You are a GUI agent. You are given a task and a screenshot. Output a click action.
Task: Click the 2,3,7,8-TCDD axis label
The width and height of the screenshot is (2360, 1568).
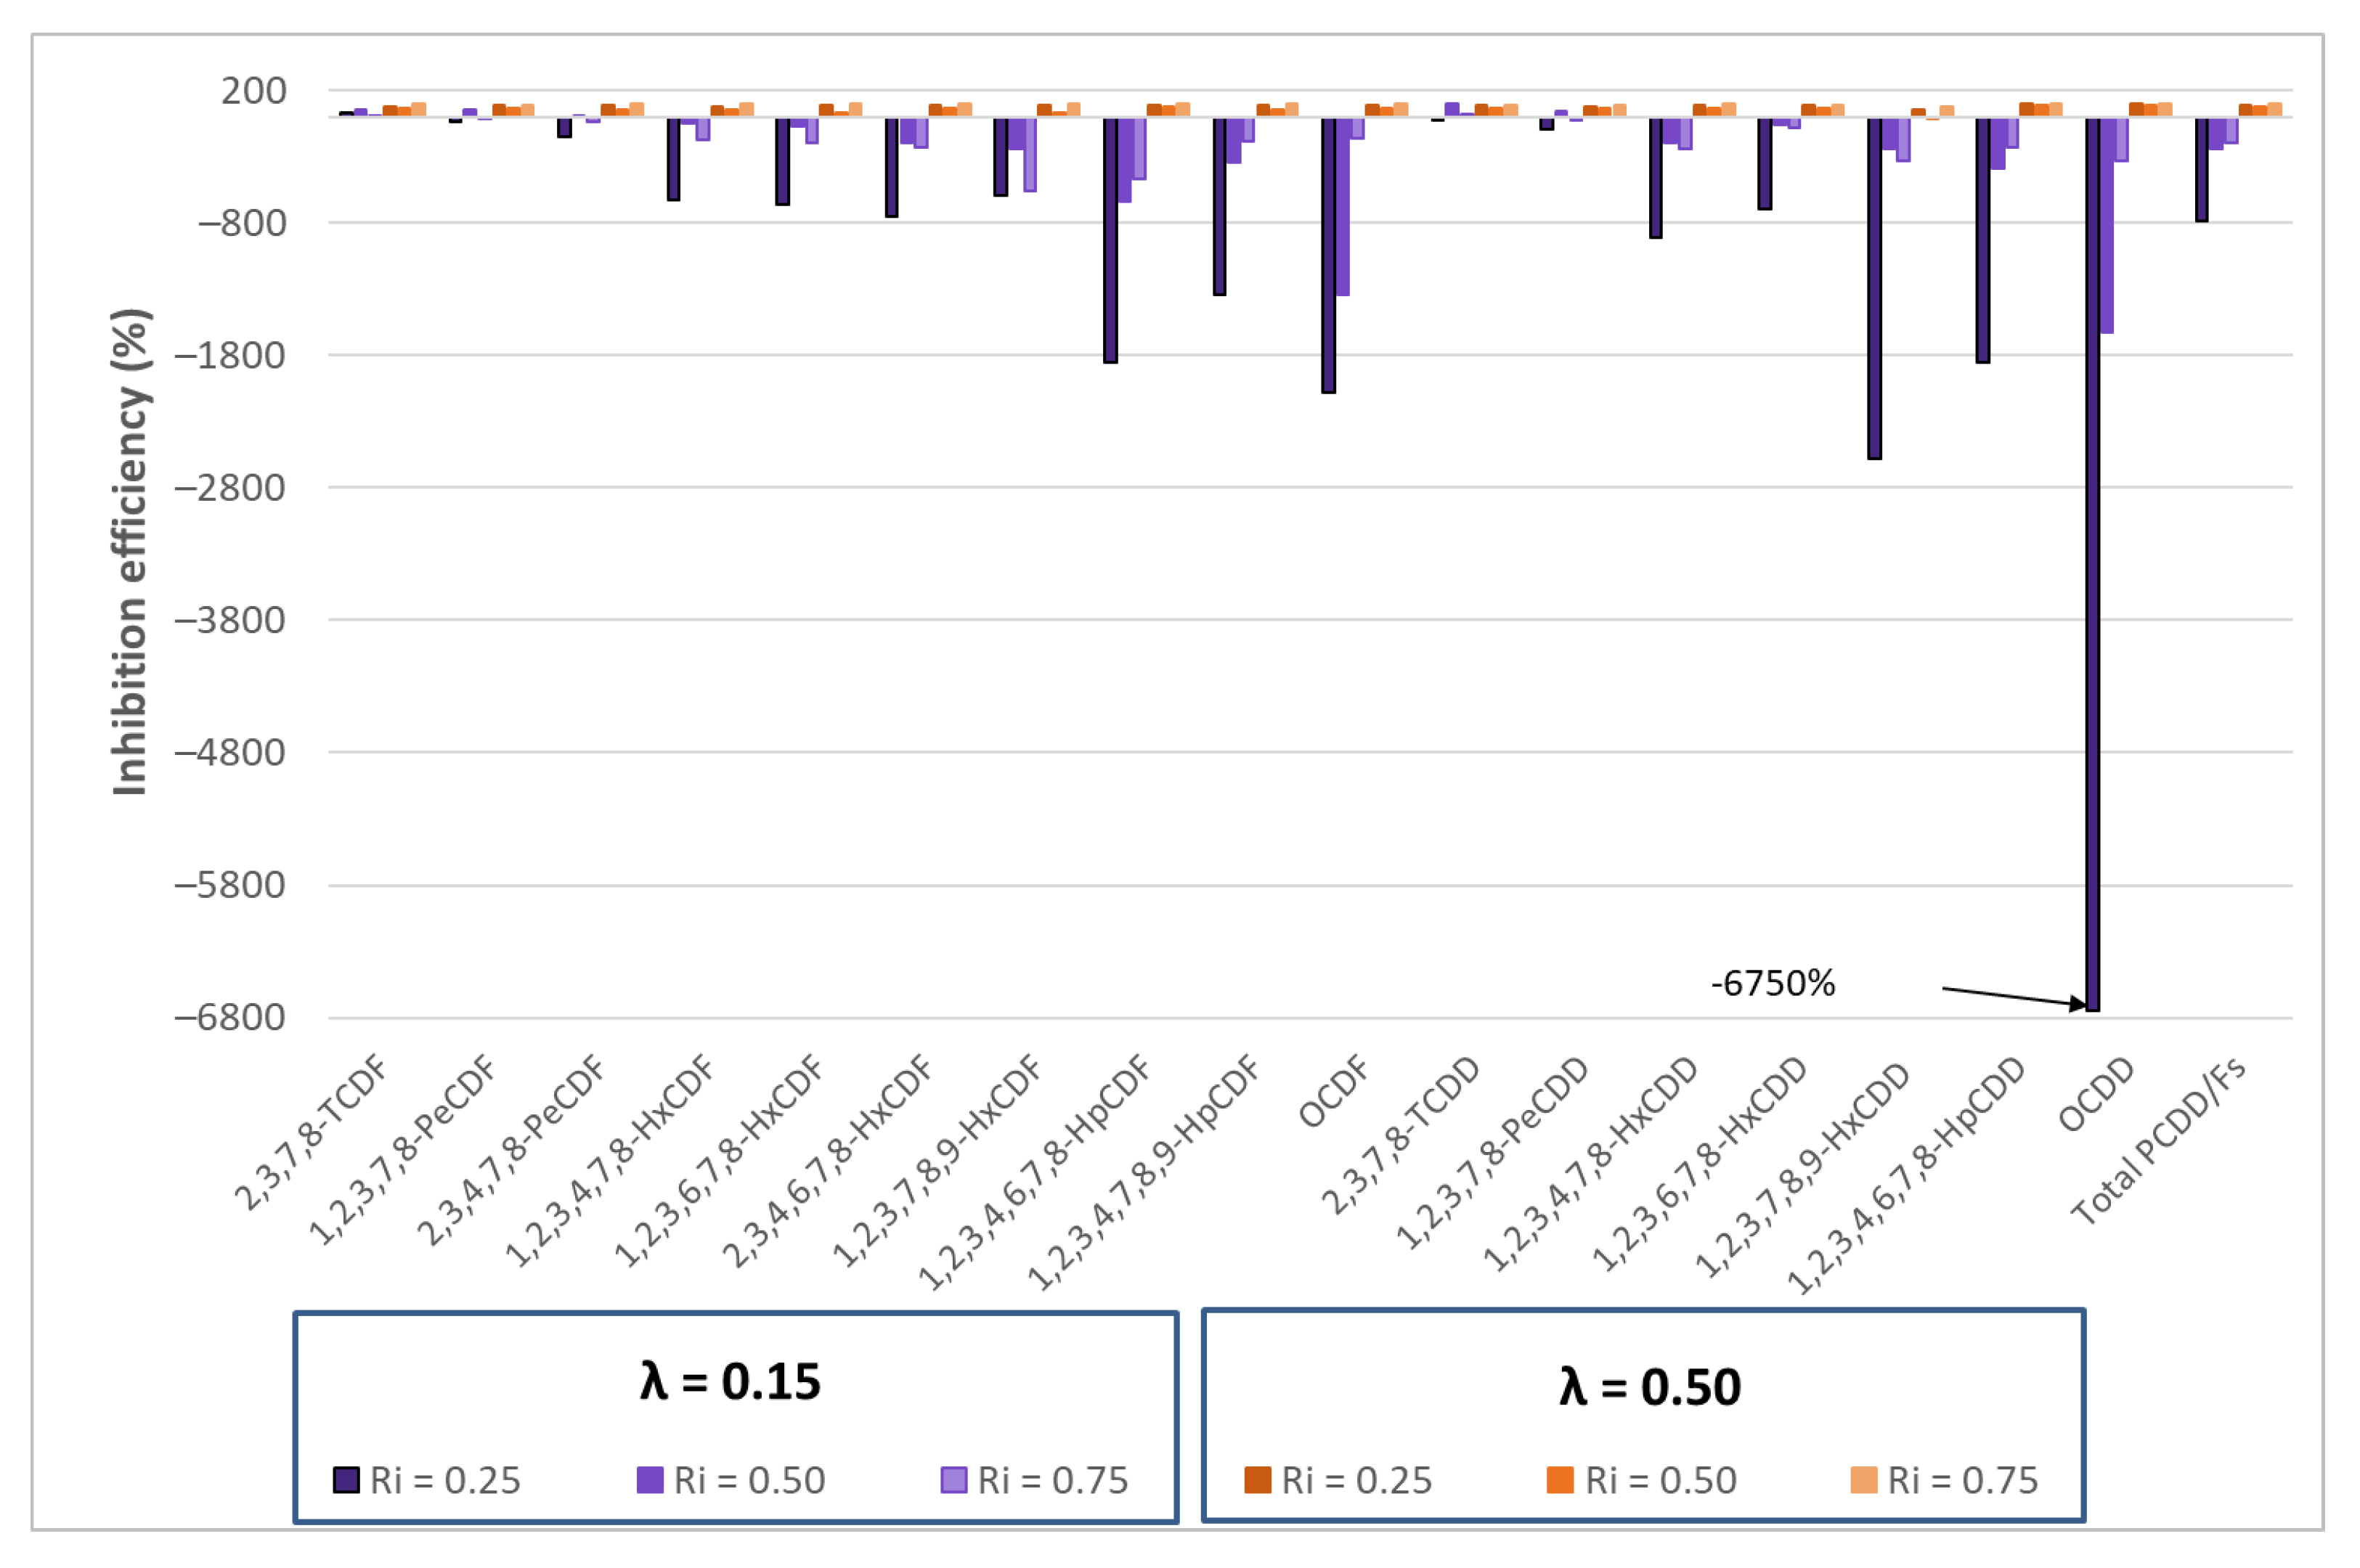point(1400,1135)
